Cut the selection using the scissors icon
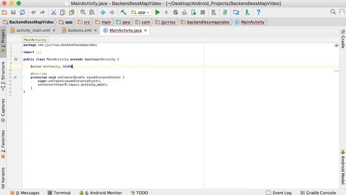 [x=54, y=12]
